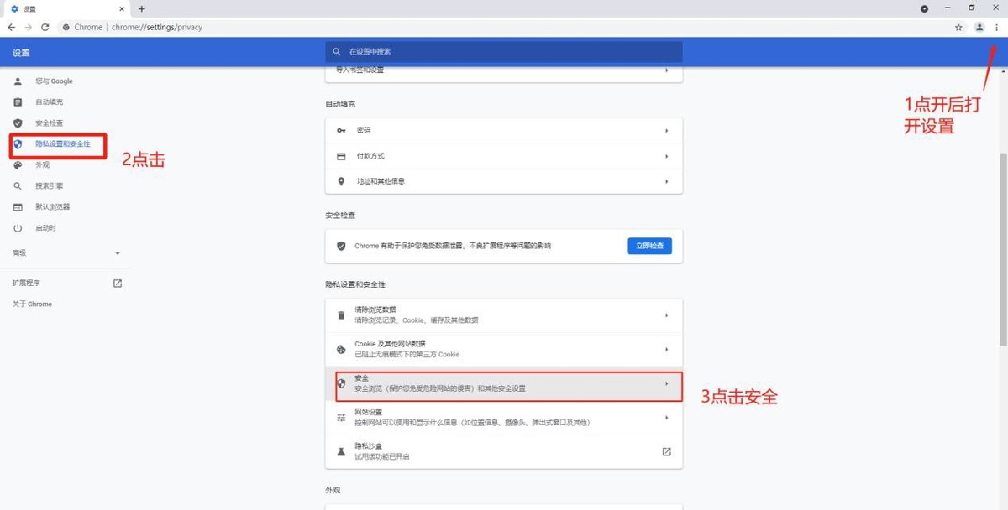Click the sliders icon in 网站设置
The image size is (1008, 510).
341,417
